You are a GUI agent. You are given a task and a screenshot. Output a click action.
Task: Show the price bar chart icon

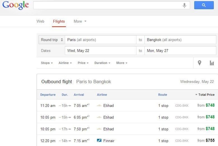212,63
